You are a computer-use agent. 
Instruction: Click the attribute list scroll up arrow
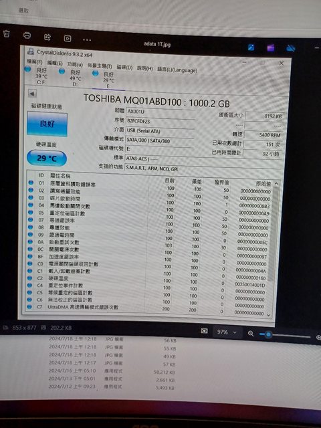[x=276, y=184]
